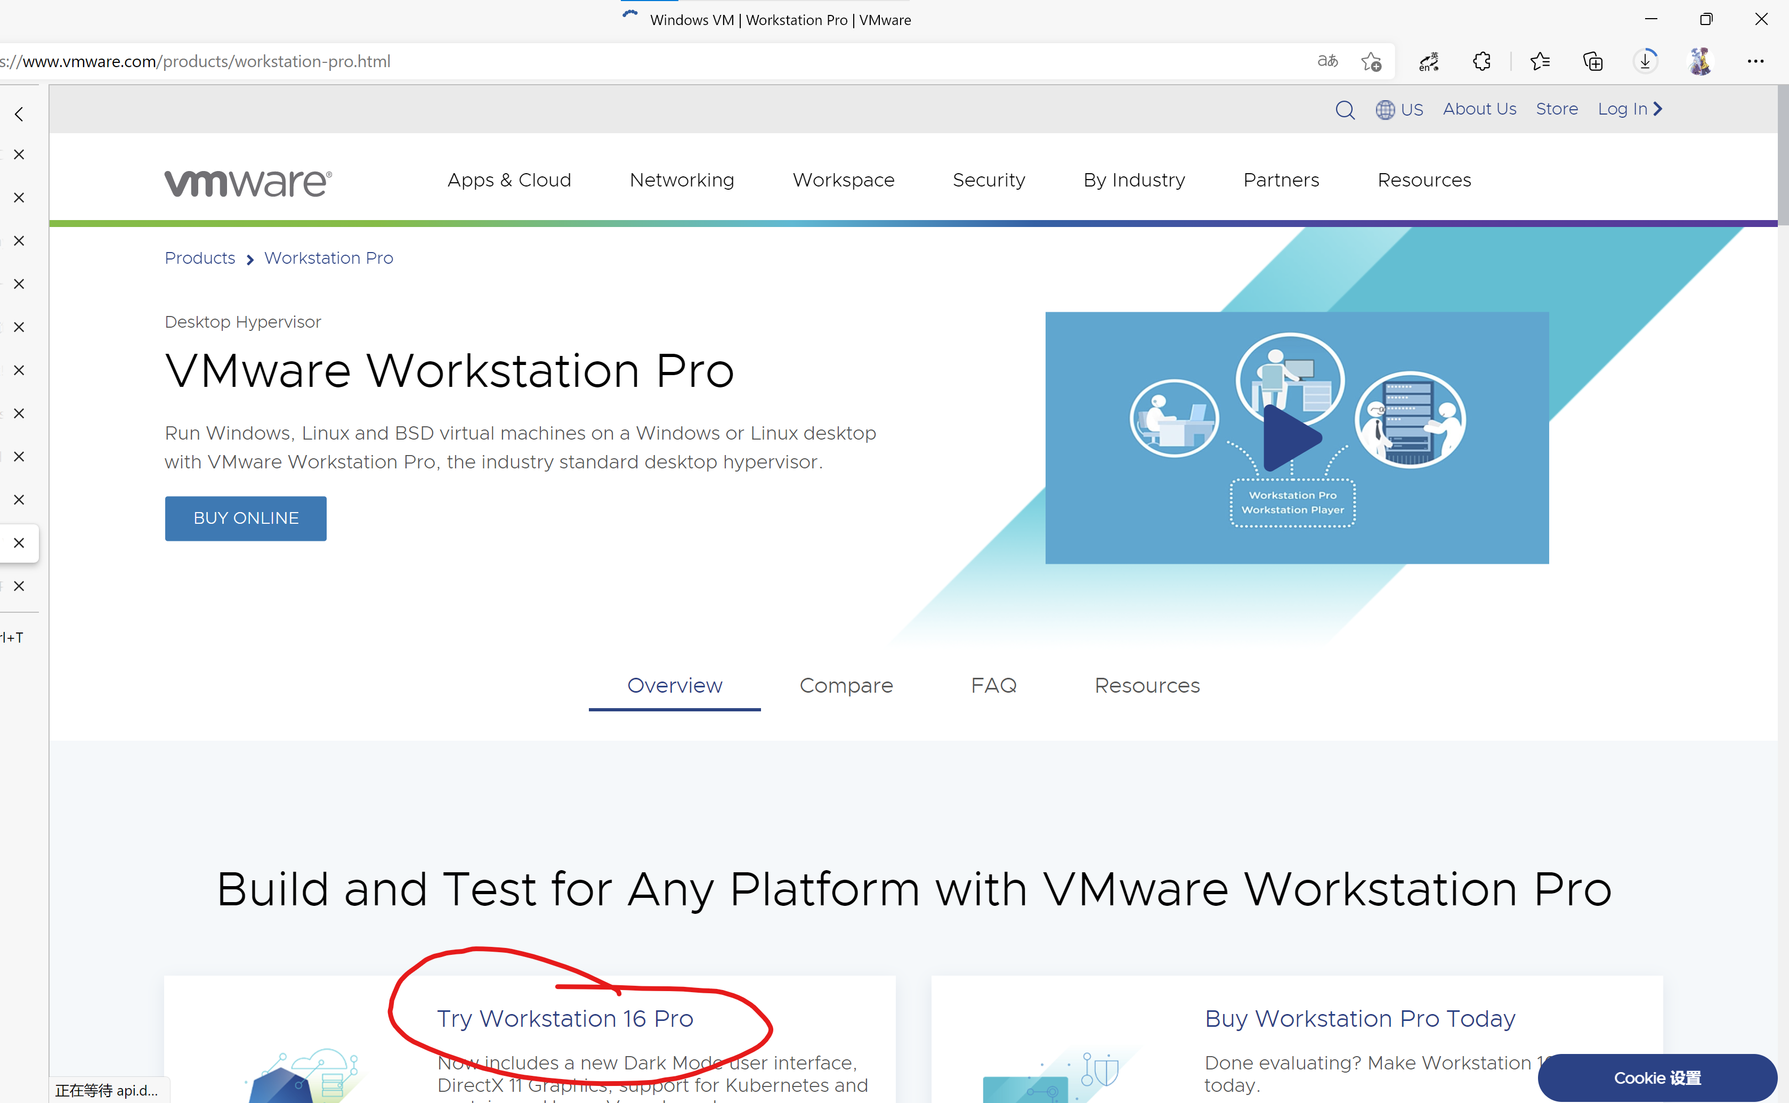The image size is (1789, 1103).
Task: Close the active highlighted vertical tab
Action: [19, 543]
